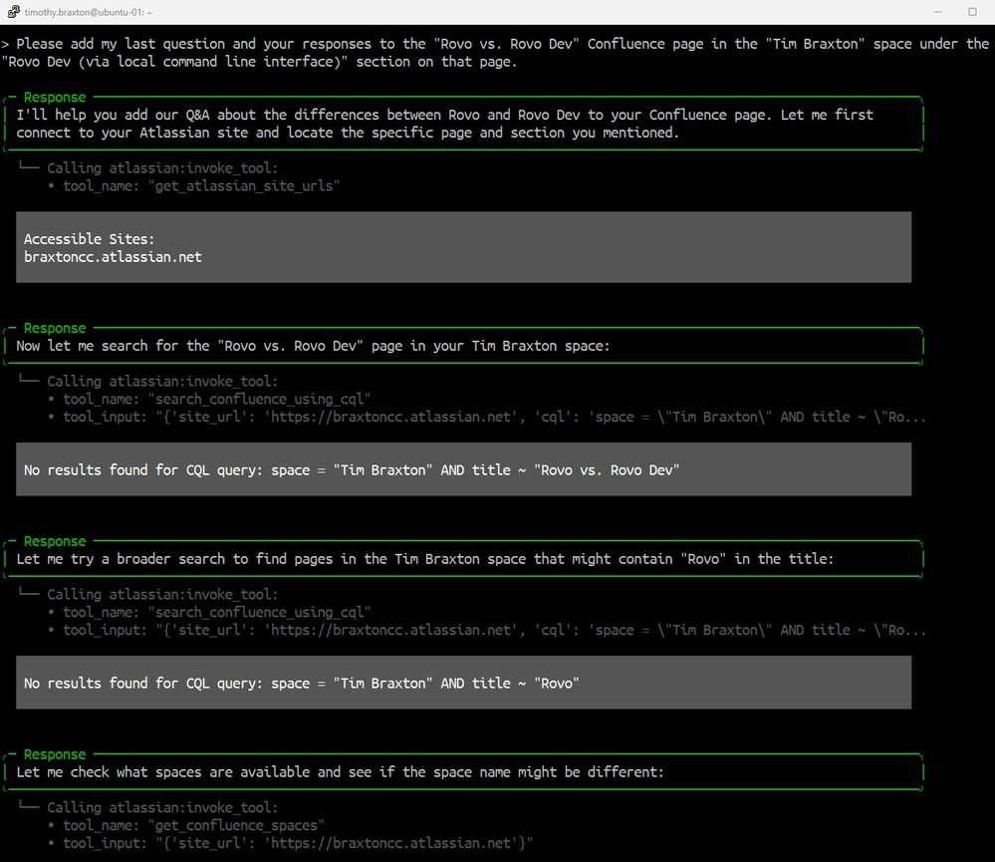Click the result 'No results found' for title ~ "Rovo"
995x862 pixels.
pyautogui.click(x=302, y=684)
